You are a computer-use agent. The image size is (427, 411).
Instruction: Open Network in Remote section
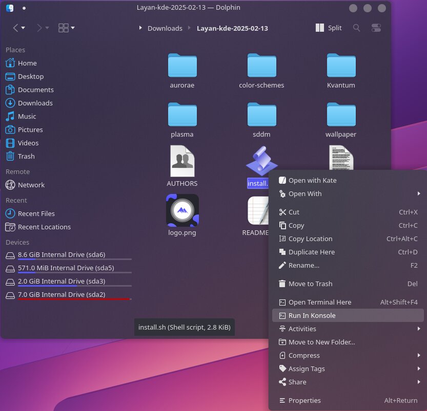pyautogui.click(x=31, y=185)
